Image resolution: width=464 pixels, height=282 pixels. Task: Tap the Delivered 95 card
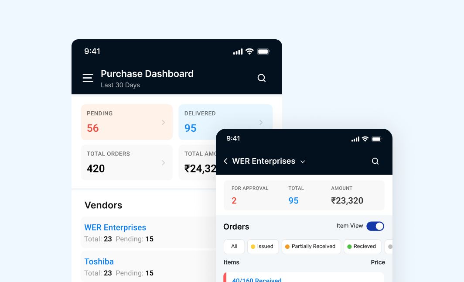(x=225, y=122)
